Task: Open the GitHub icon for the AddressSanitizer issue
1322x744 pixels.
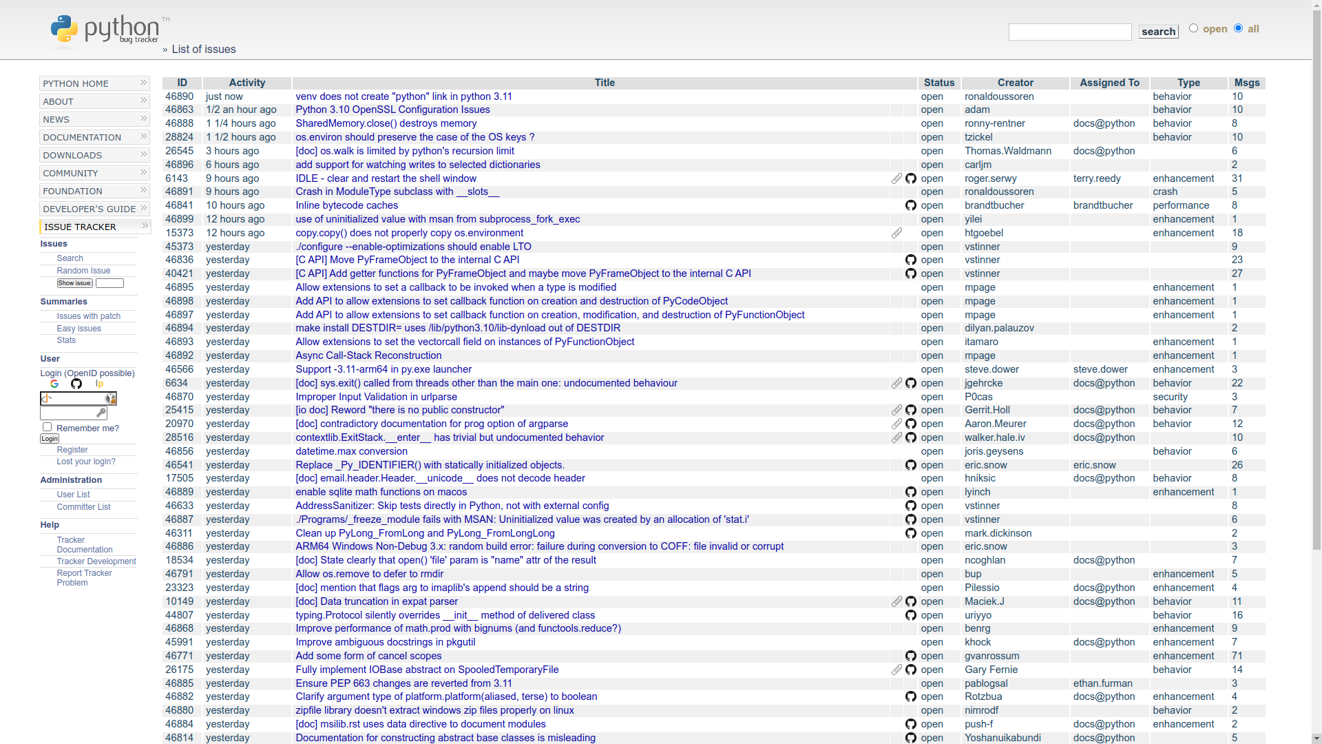Action: (911, 506)
